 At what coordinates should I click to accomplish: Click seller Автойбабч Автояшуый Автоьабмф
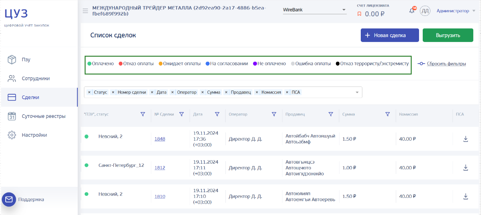[310, 139]
